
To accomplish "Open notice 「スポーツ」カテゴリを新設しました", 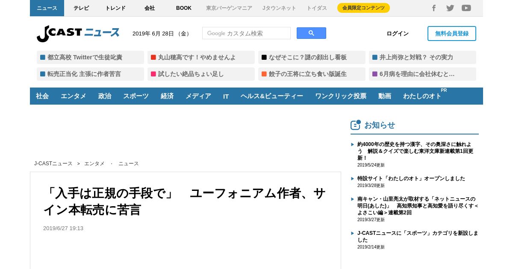I will [x=418, y=237].
